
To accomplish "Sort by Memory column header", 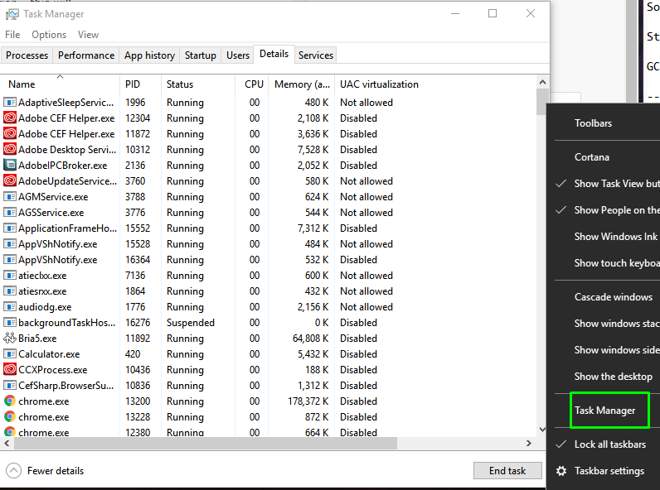I will point(303,84).
